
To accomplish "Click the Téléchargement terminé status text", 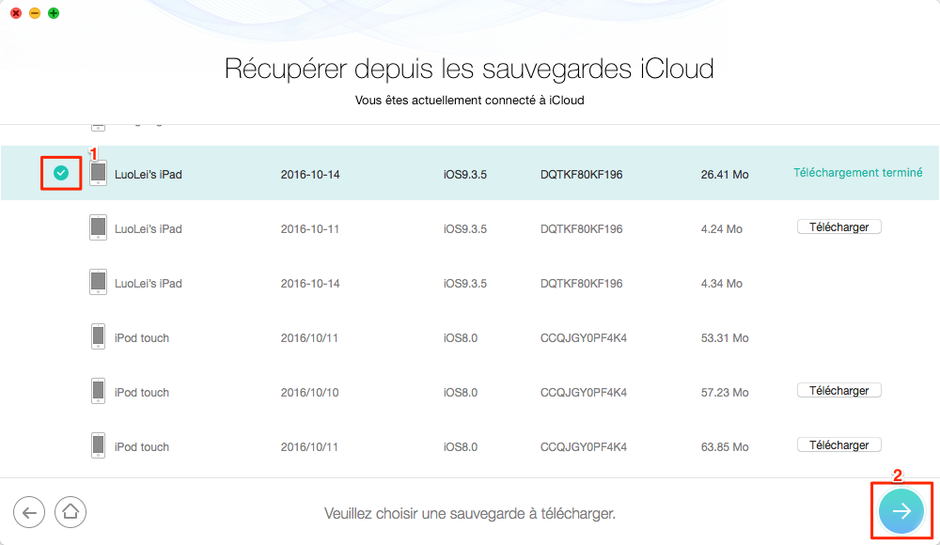I will pyautogui.click(x=858, y=173).
